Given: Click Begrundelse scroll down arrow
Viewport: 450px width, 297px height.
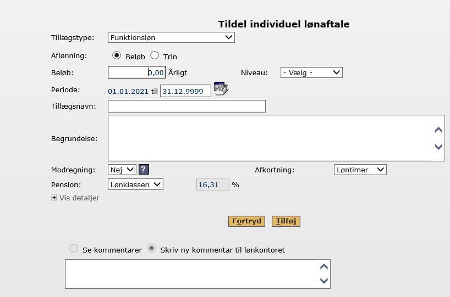Looking at the screenshot, I should (x=438, y=147).
